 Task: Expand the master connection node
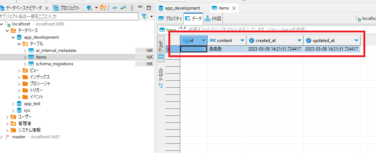coord(2,137)
